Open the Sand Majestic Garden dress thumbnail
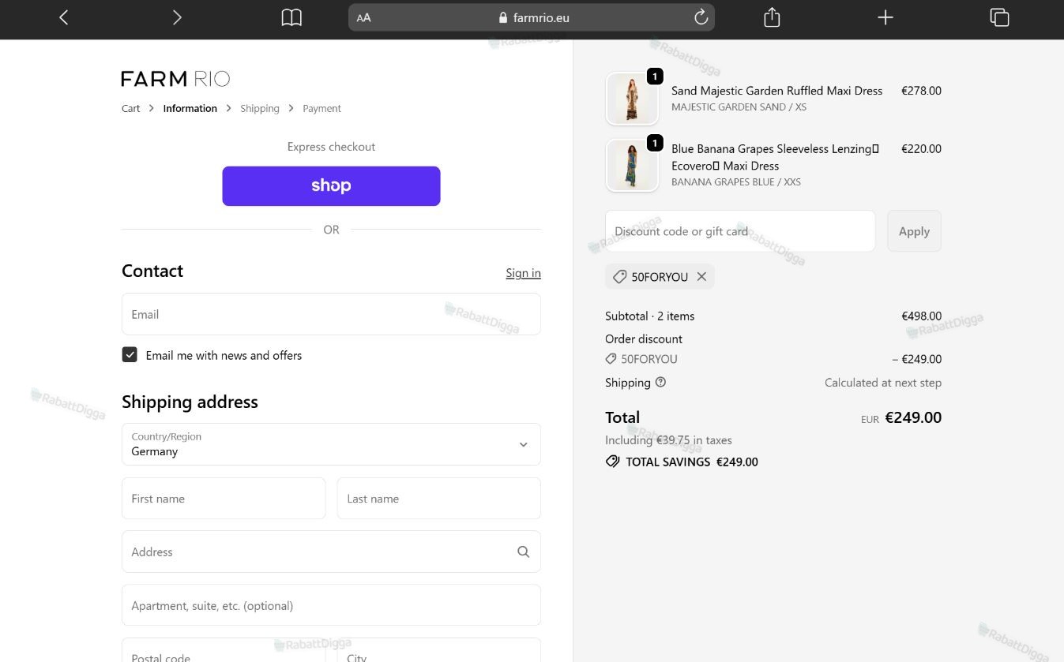1064x662 pixels. coord(632,99)
